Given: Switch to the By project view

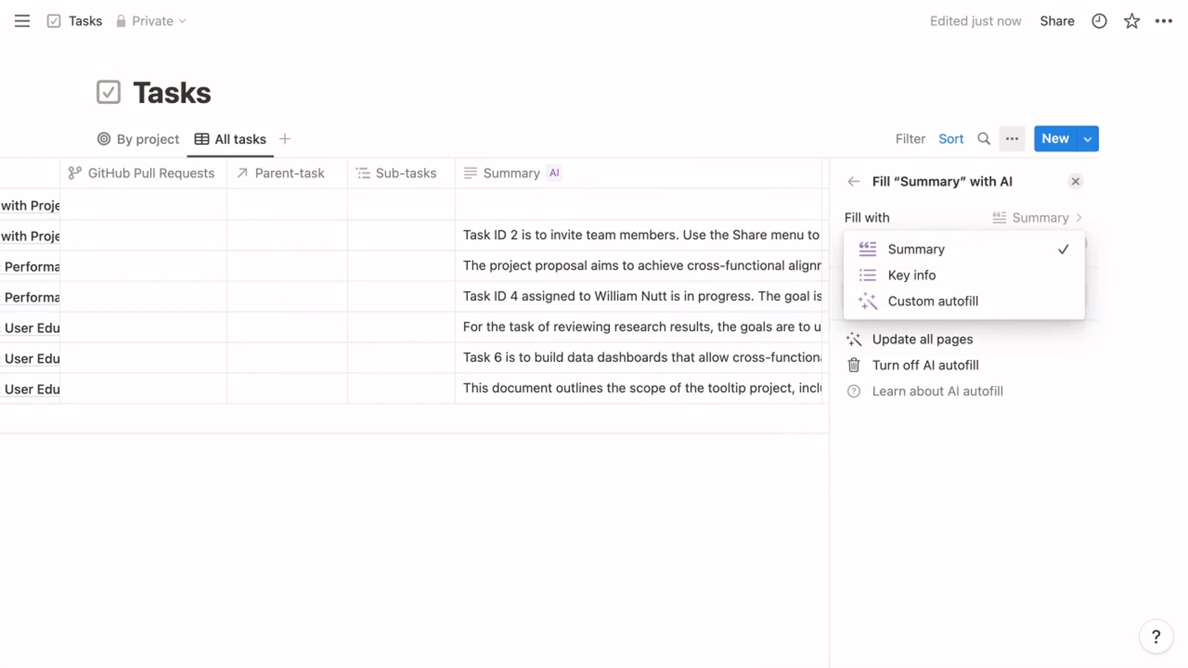Looking at the screenshot, I should click(137, 139).
